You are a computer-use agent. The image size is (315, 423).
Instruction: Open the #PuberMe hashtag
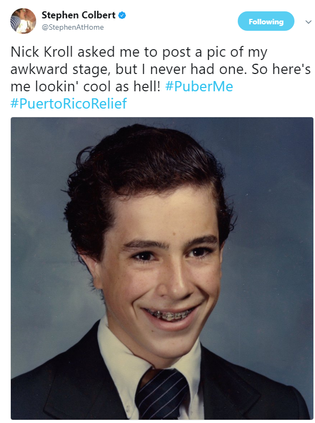pyautogui.click(x=199, y=86)
